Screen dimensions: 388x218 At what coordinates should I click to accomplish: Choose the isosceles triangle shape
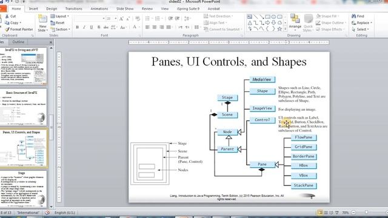[x=250, y=23]
